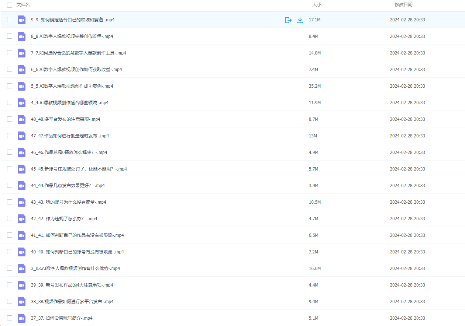Download the 9_9 领域和赛道 video file
Viewport: 465px width, 326px height.
300,20
